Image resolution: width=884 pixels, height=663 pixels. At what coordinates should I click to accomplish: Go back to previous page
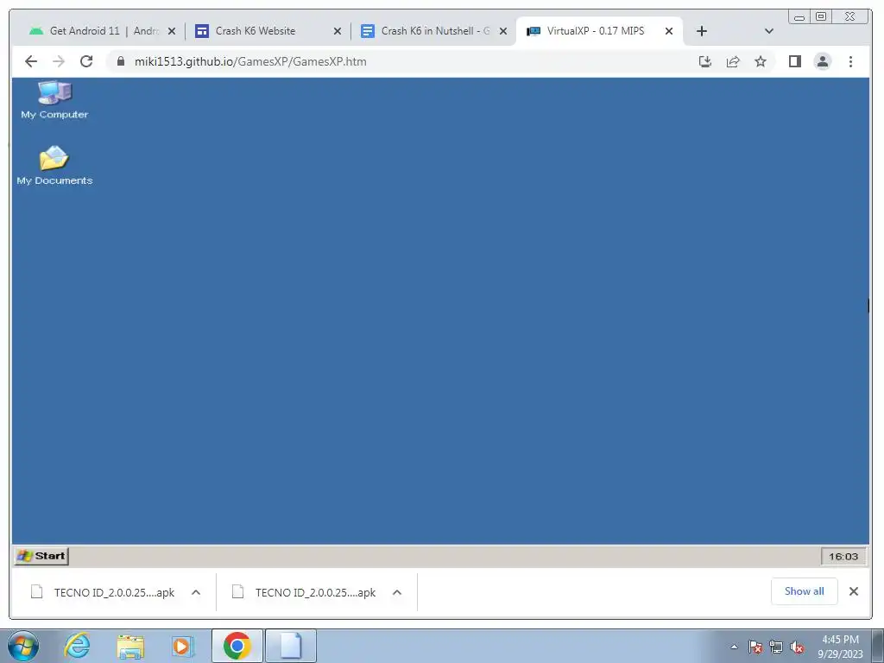click(x=31, y=61)
